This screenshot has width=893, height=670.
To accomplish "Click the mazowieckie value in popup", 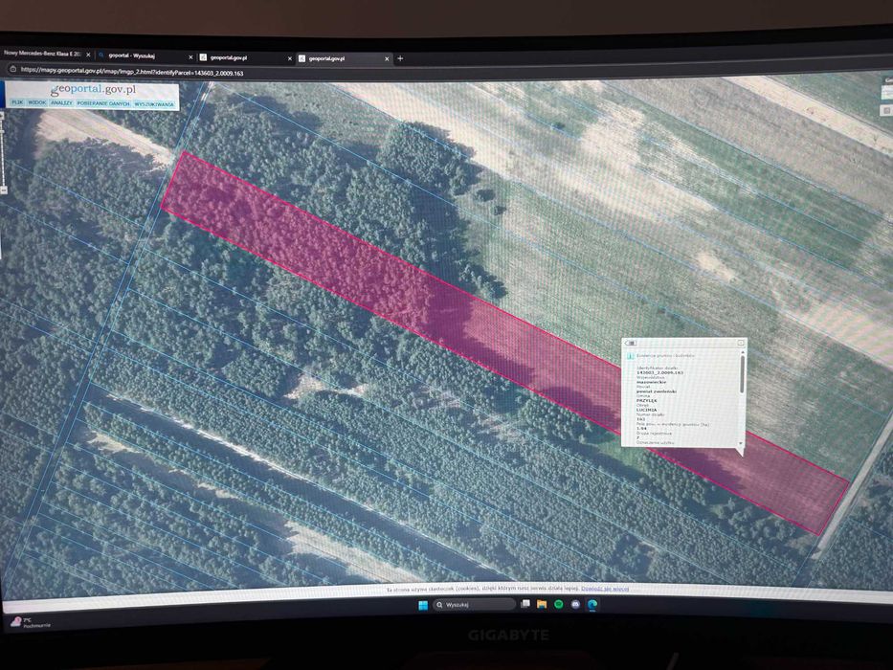I will 651,382.
